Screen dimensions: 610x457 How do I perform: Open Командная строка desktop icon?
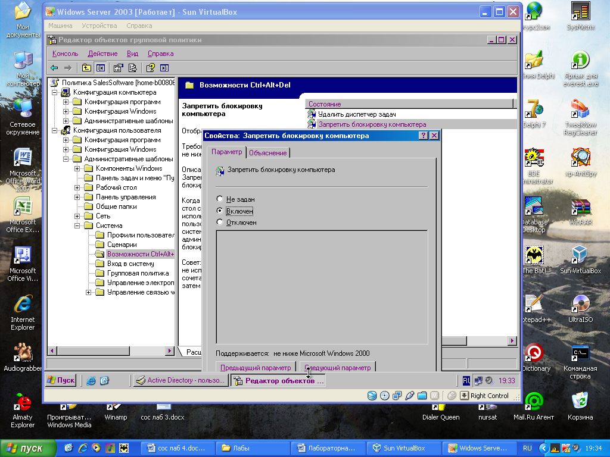pyautogui.click(x=580, y=361)
